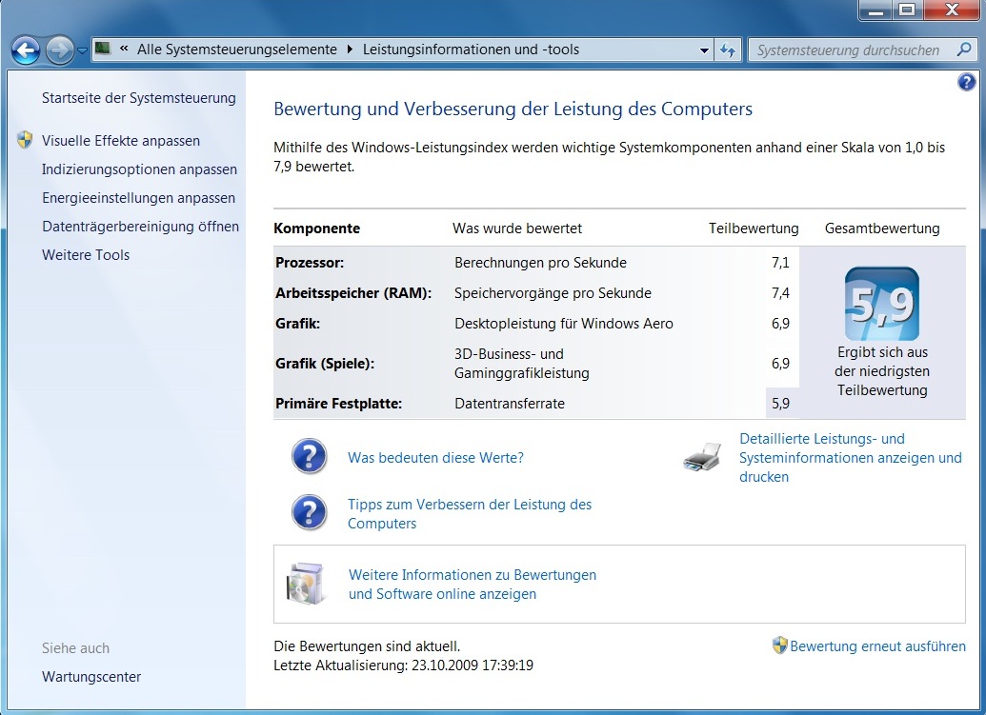986x715 pixels.
Task: Click the 5,9 overall score badge
Action: point(881,304)
